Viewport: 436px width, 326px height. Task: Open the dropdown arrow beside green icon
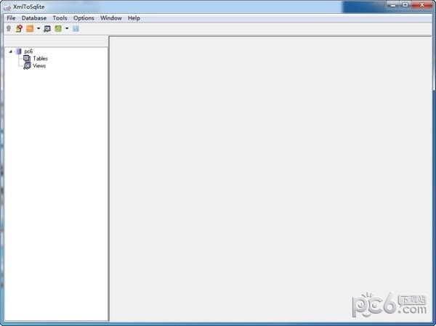point(67,28)
